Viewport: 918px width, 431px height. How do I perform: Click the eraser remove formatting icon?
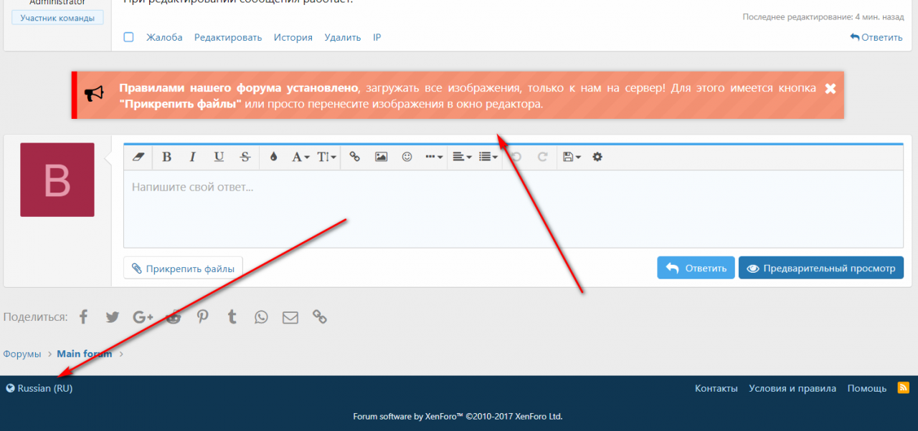coord(139,157)
